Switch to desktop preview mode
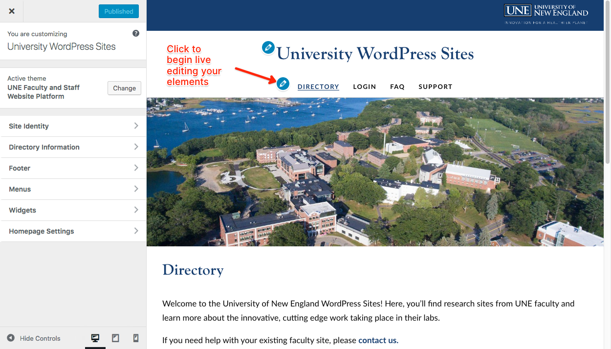The image size is (611, 349). 95,338
